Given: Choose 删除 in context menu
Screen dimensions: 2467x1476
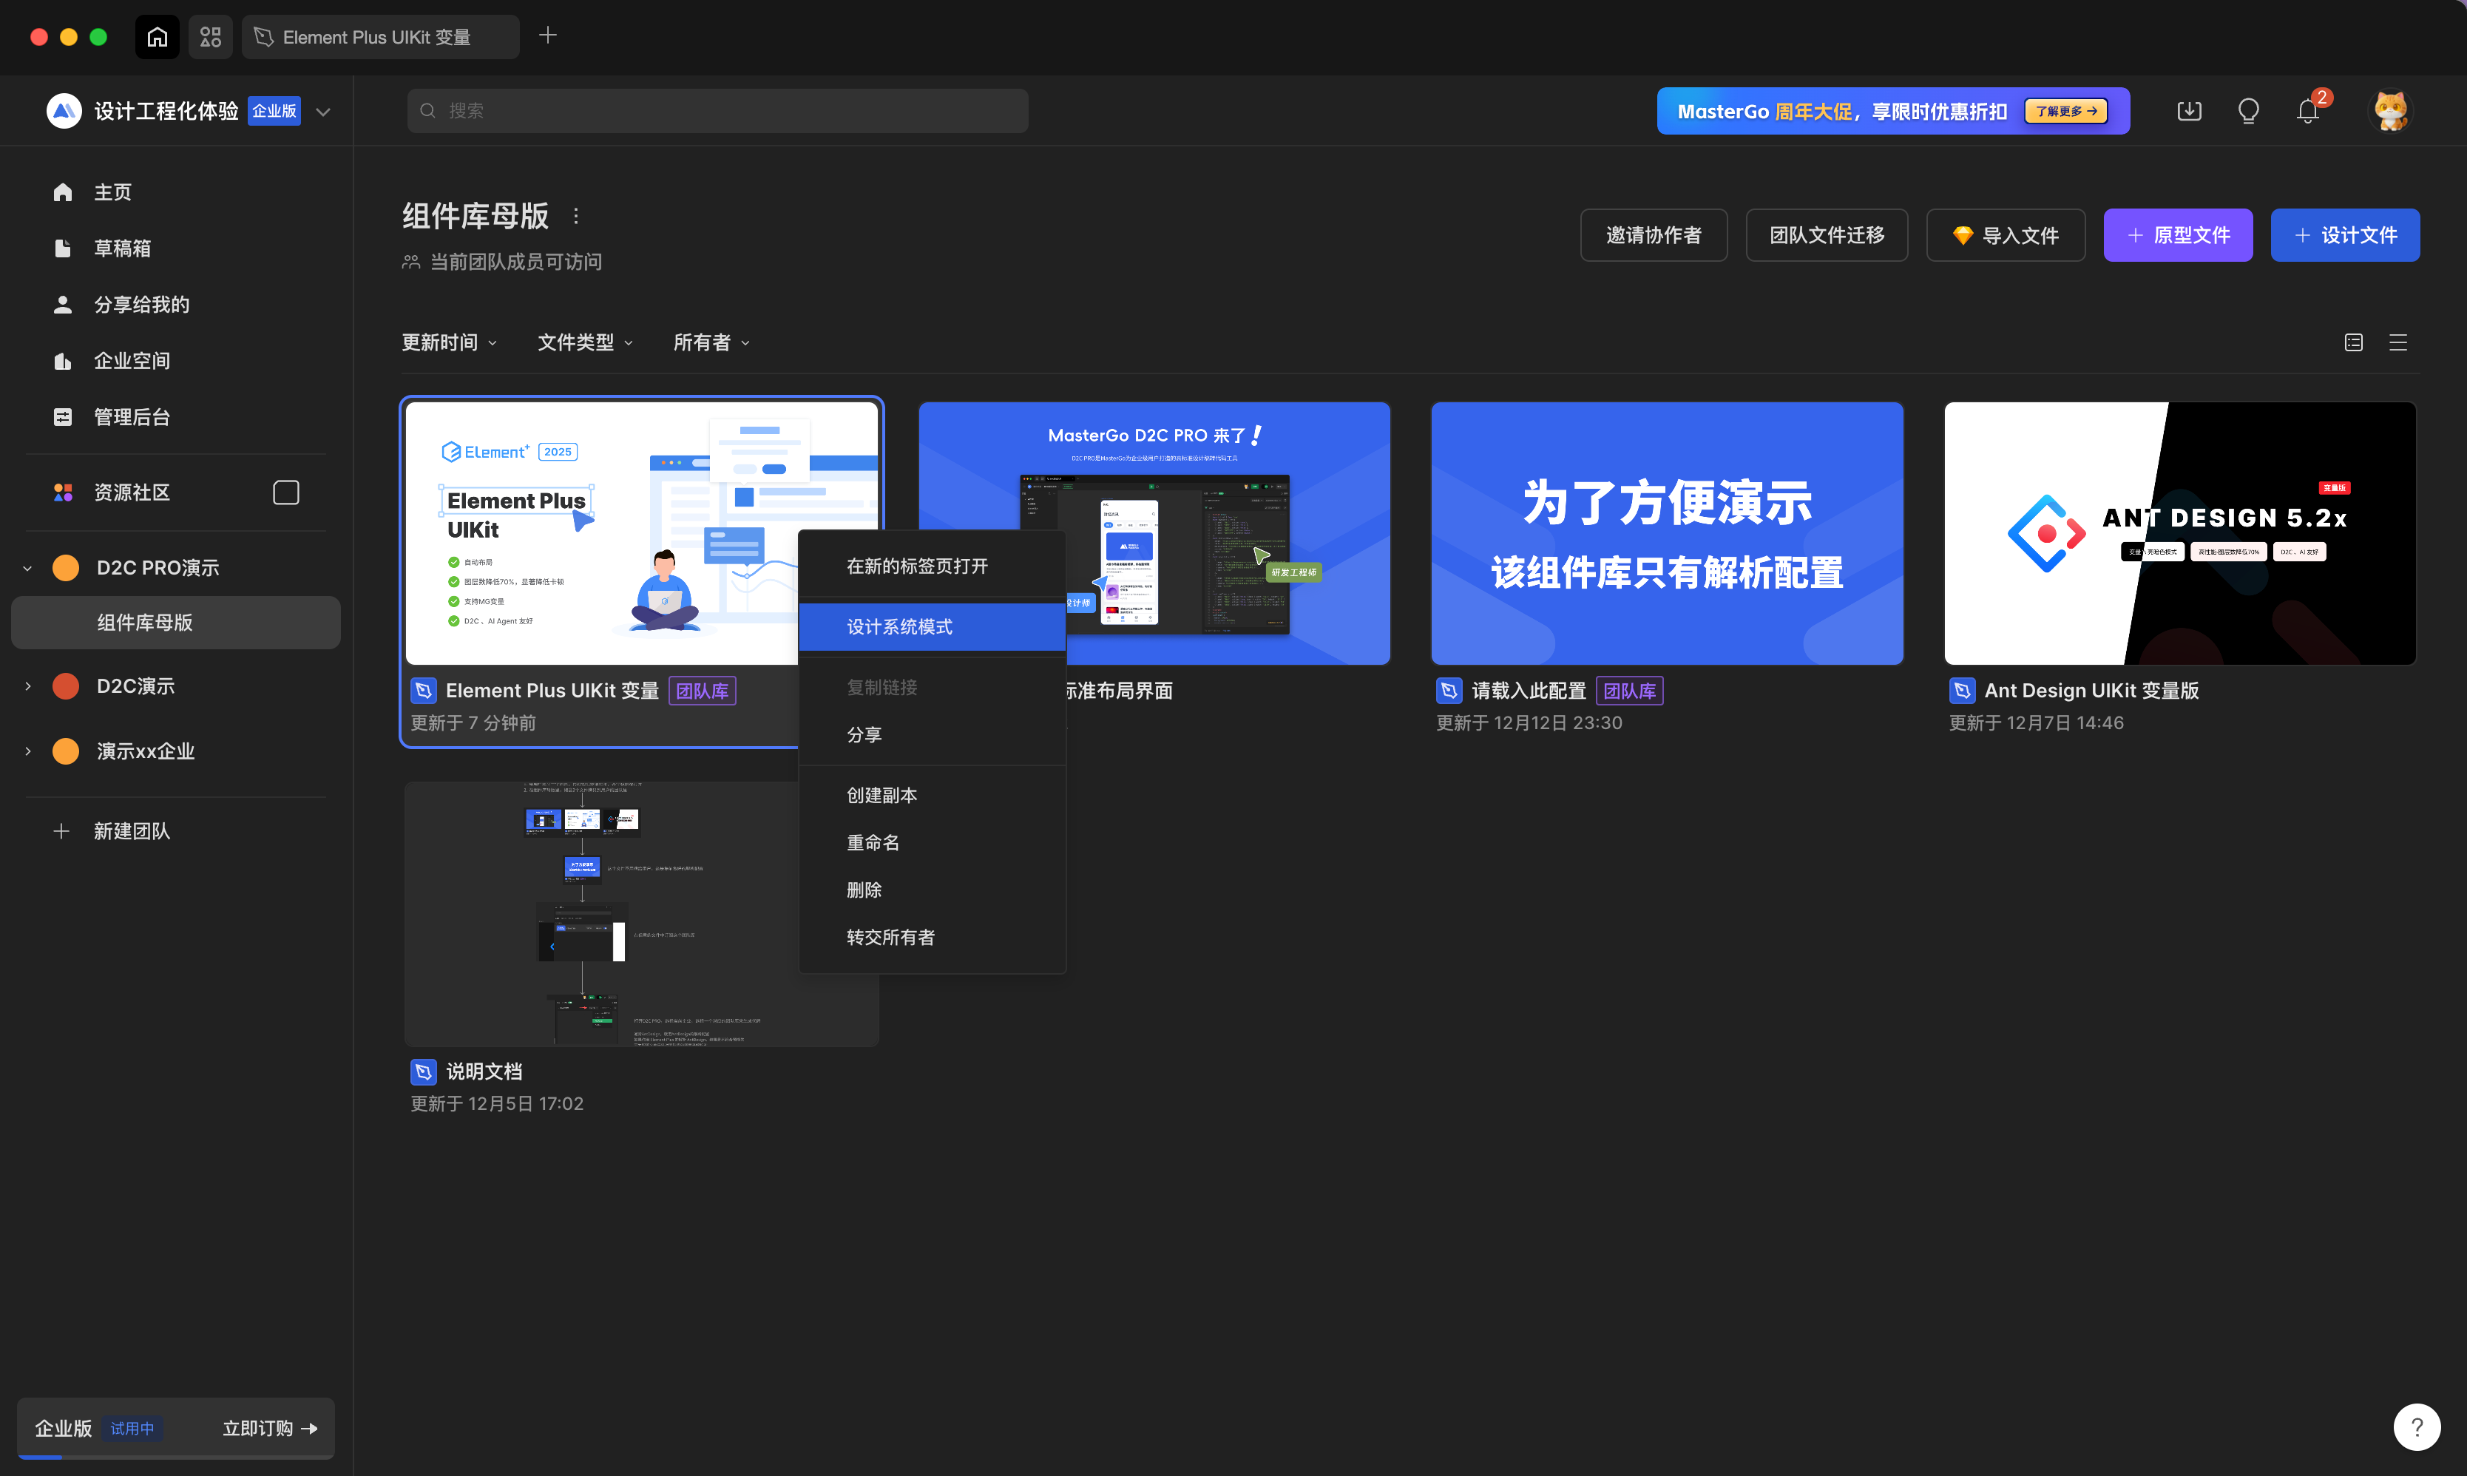Looking at the screenshot, I should coord(932,890).
